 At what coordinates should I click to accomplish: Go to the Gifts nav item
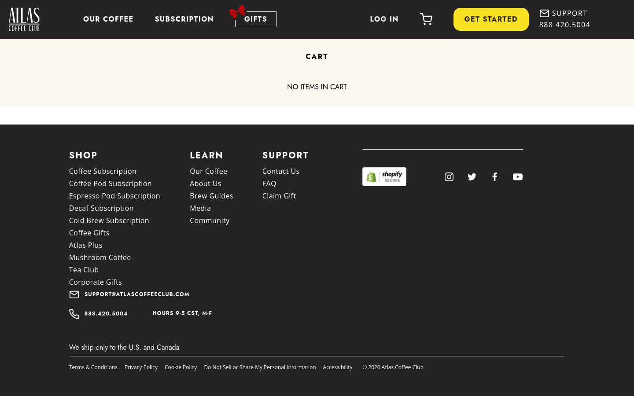256,19
